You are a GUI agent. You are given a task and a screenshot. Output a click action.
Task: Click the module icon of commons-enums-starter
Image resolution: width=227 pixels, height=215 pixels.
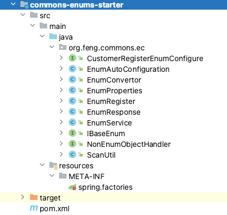(24, 5)
